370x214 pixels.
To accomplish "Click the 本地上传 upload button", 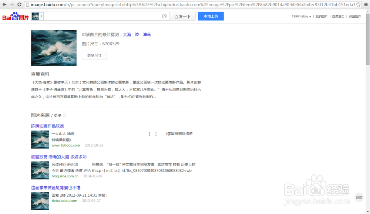I will [211, 16].
